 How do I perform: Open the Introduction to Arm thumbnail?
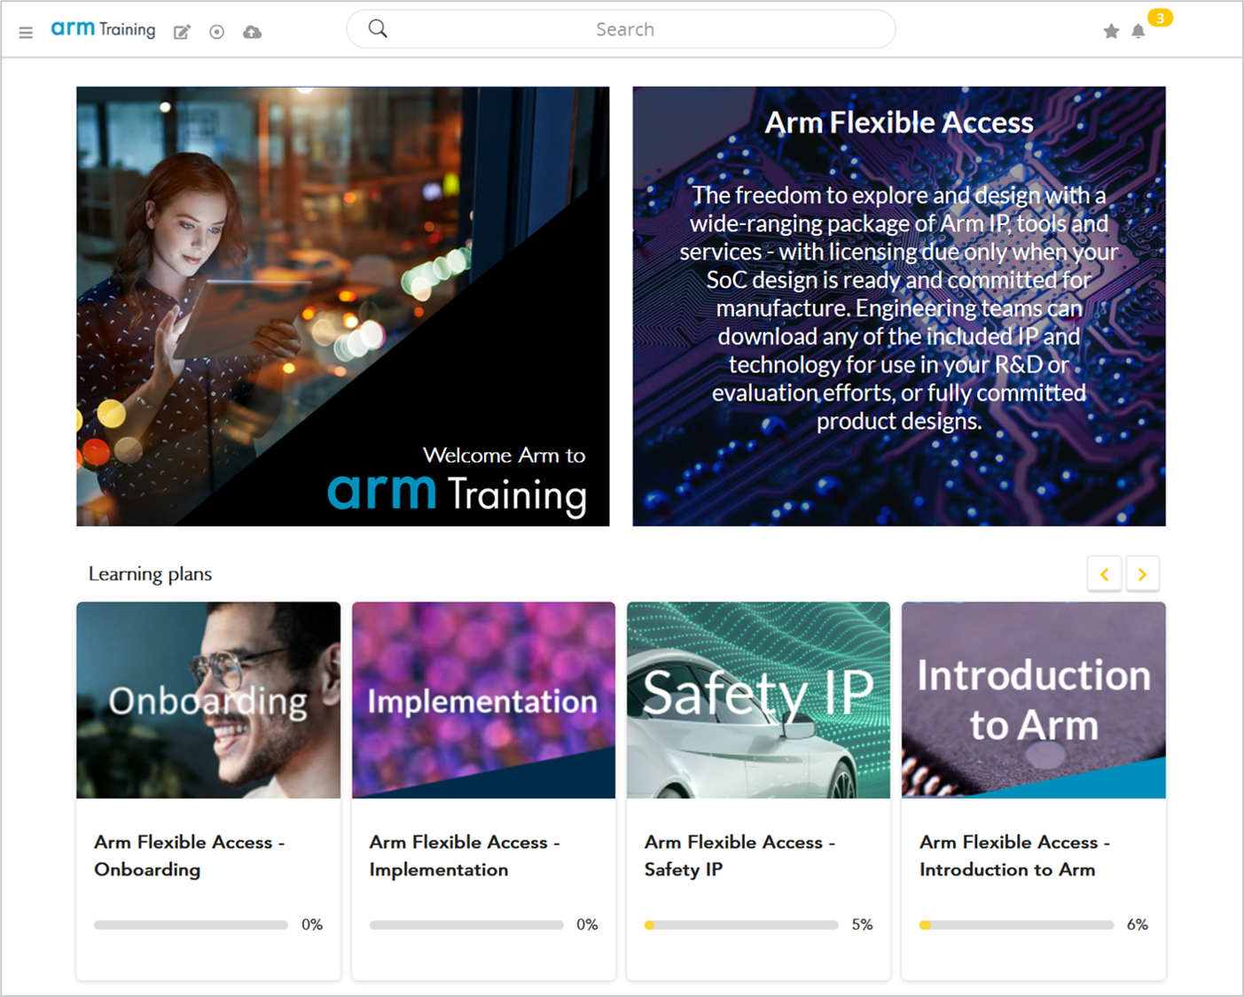1034,700
